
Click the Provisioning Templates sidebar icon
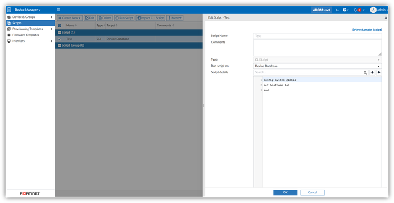tap(10, 29)
